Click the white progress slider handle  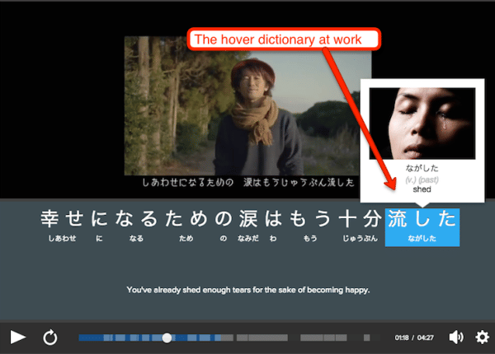(167, 338)
